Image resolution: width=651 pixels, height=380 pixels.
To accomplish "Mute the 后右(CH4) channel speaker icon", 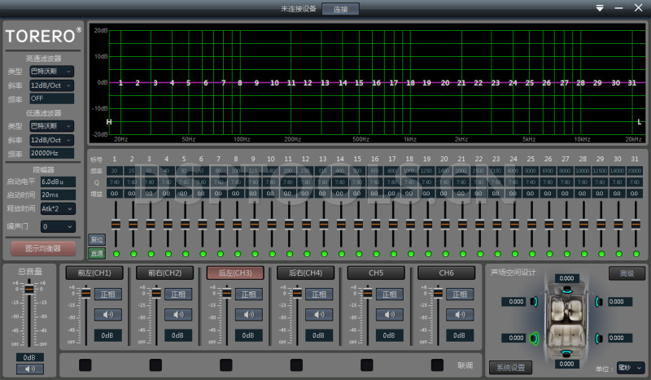I will click(318, 315).
